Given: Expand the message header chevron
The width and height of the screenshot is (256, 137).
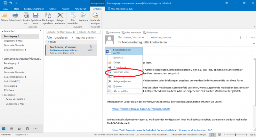Looking at the screenshot, I should click(x=254, y=43).
